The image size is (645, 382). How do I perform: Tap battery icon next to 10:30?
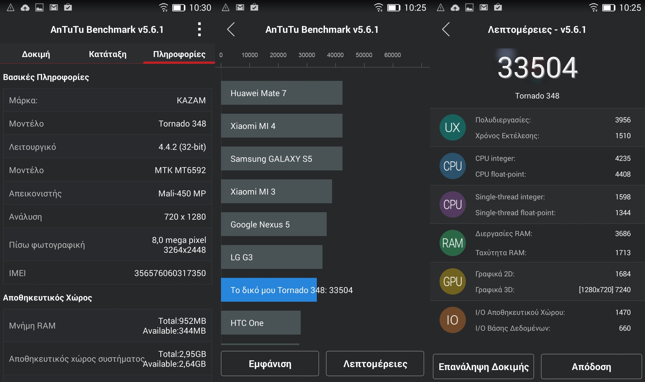coord(179,7)
